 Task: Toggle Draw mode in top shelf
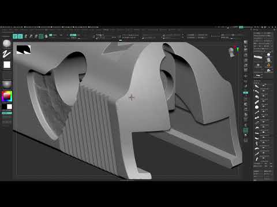coord(20,36)
